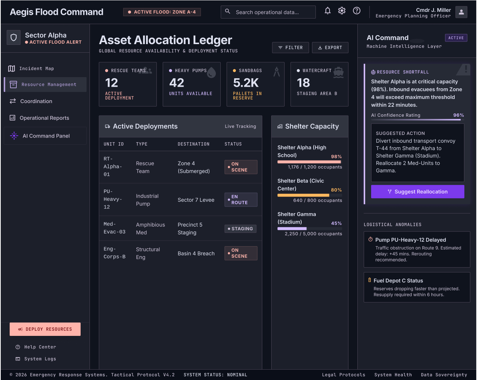The height and width of the screenshot is (380, 477).
Task: Click the Active Deployments truck icon
Action: pos(107,126)
